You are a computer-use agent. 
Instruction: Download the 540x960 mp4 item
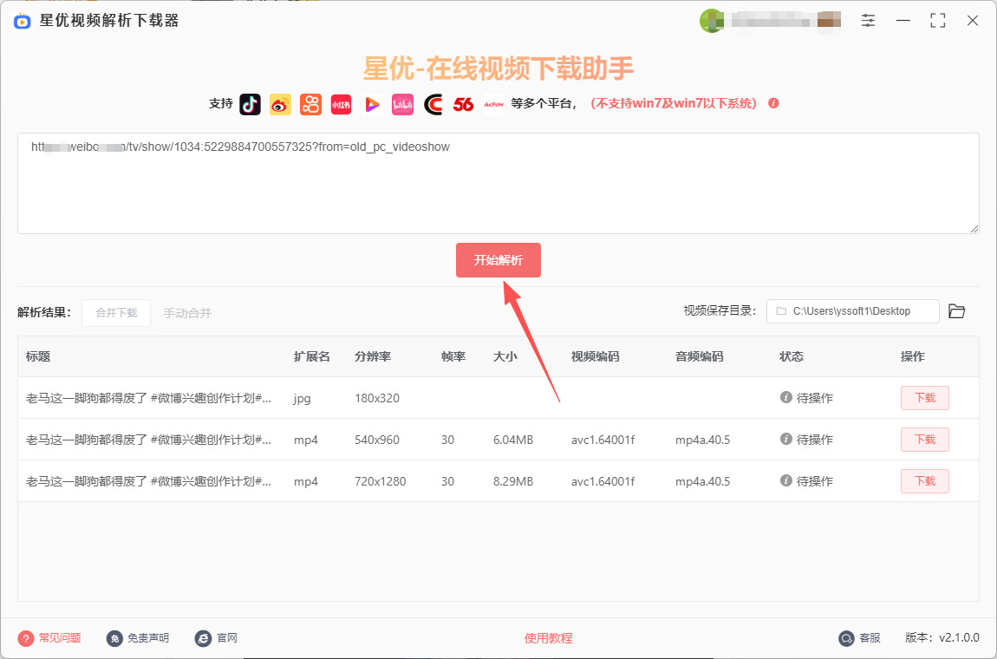point(924,440)
